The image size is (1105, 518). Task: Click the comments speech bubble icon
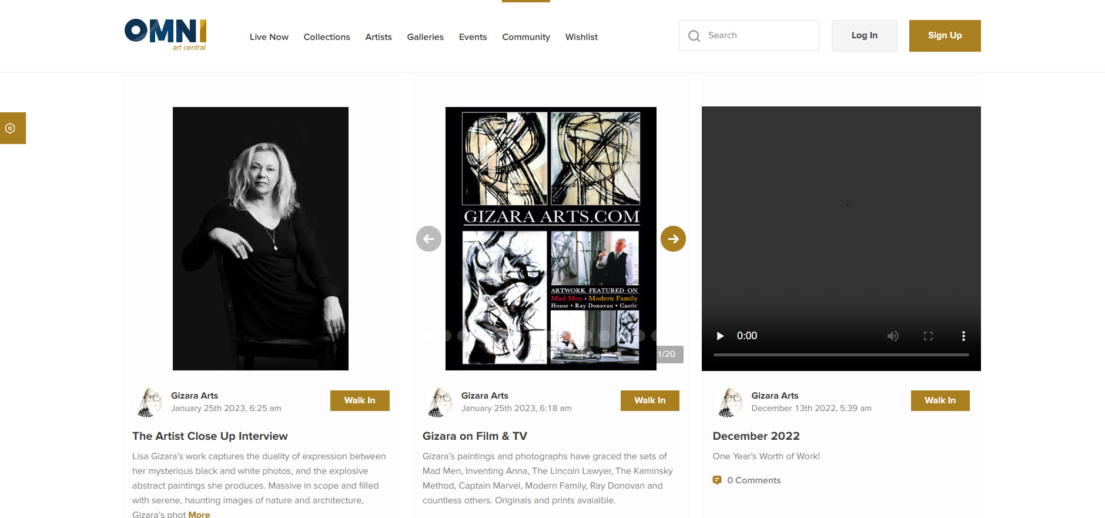(x=717, y=480)
